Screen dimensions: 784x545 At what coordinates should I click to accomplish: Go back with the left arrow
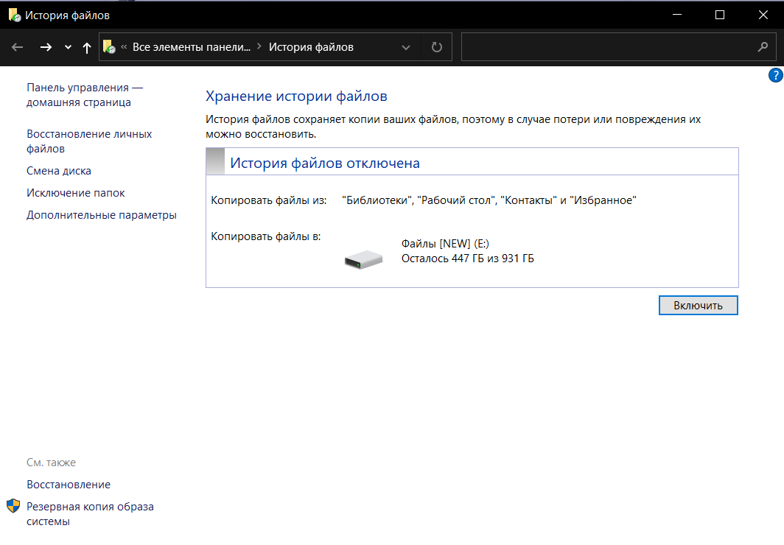pyautogui.click(x=18, y=47)
